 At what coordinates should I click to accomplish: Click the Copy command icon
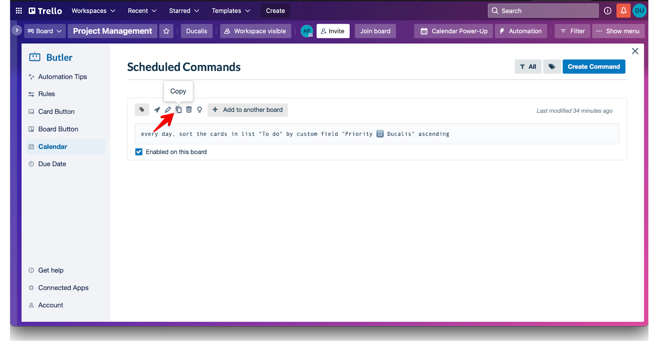tap(179, 110)
